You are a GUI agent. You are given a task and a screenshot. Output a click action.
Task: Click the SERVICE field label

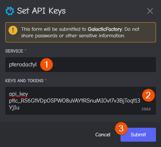[14, 51]
